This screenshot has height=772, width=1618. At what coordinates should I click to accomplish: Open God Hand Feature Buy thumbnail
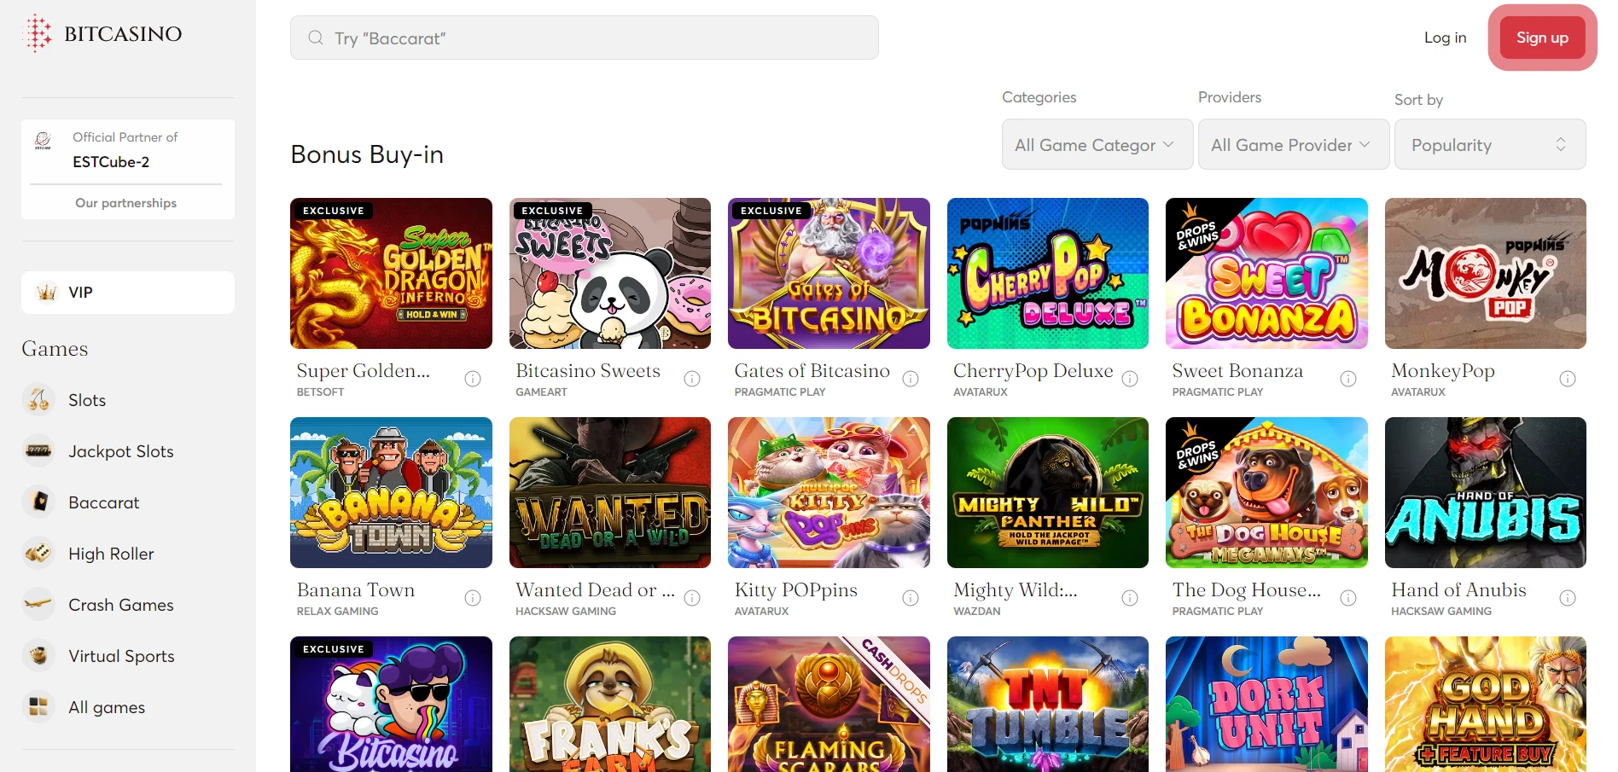pos(1486,705)
